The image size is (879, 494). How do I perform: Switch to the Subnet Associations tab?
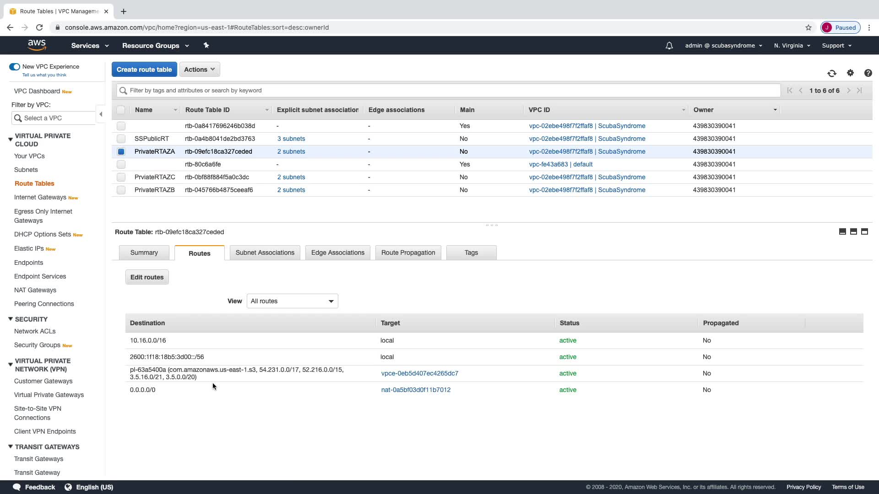265,252
